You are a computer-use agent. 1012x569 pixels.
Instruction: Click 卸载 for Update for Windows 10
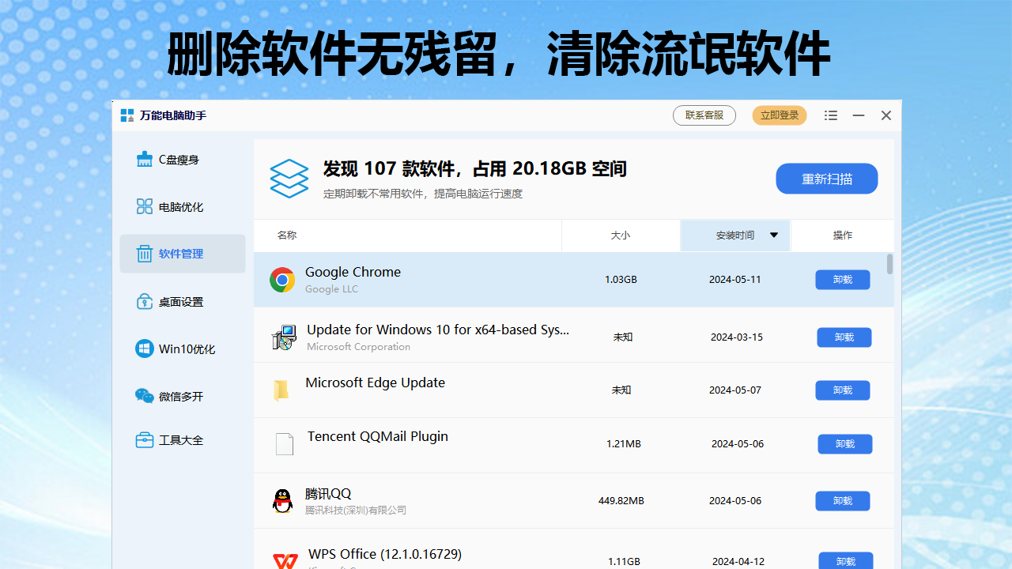tap(844, 337)
